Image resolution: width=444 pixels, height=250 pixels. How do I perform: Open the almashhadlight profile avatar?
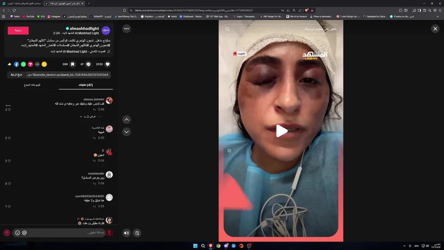106,31
